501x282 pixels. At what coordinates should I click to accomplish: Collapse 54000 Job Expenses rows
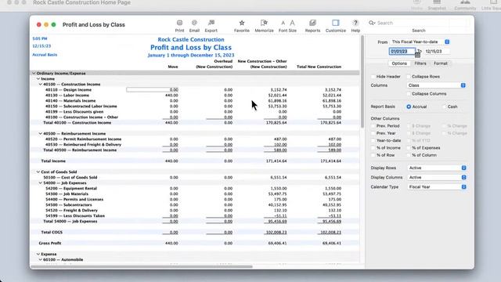[41, 183]
